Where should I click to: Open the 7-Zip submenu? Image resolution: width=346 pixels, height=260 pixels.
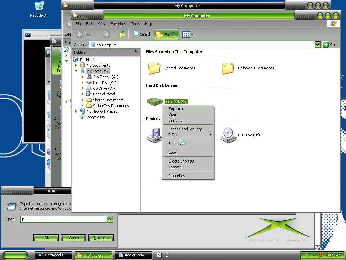click(188, 135)
